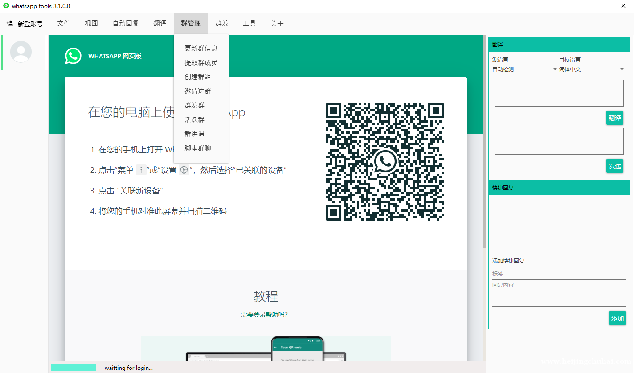Click the translated text box above 发送
The height and width of the screenshot is (373, 634).
tap(559, 141)
